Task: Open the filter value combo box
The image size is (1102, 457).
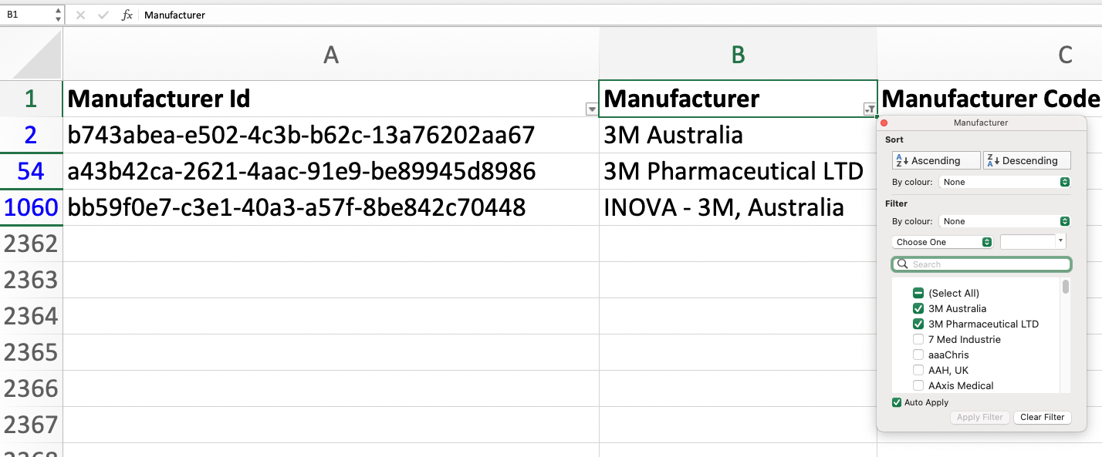Action: tap(1033, 242)
